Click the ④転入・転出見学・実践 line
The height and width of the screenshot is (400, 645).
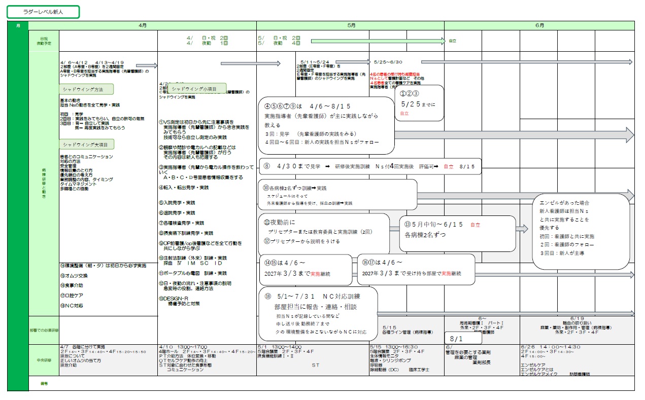click(x=184, y=188)
